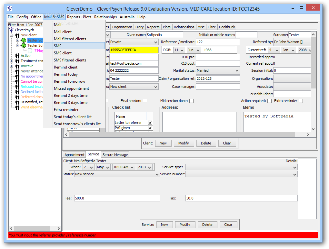The width and height of the screenshot is (329, 249).
Task: Click the Given name field
Action: [164, 35]
